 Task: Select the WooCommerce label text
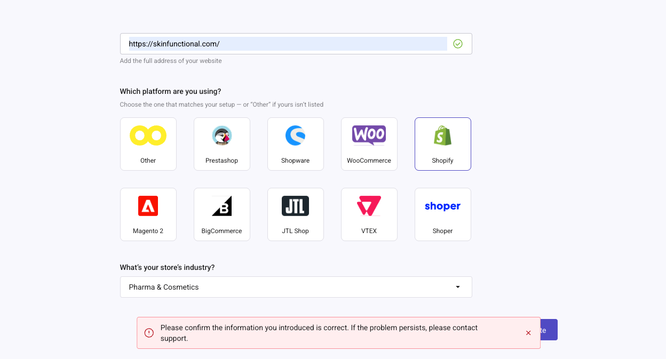coord(369,161)
